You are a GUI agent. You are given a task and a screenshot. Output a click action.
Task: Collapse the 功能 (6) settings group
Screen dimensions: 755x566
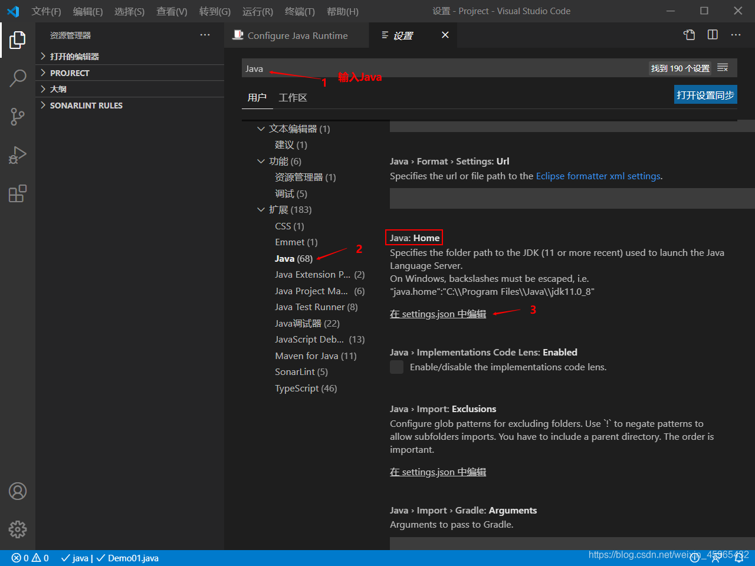click(261, 161)
